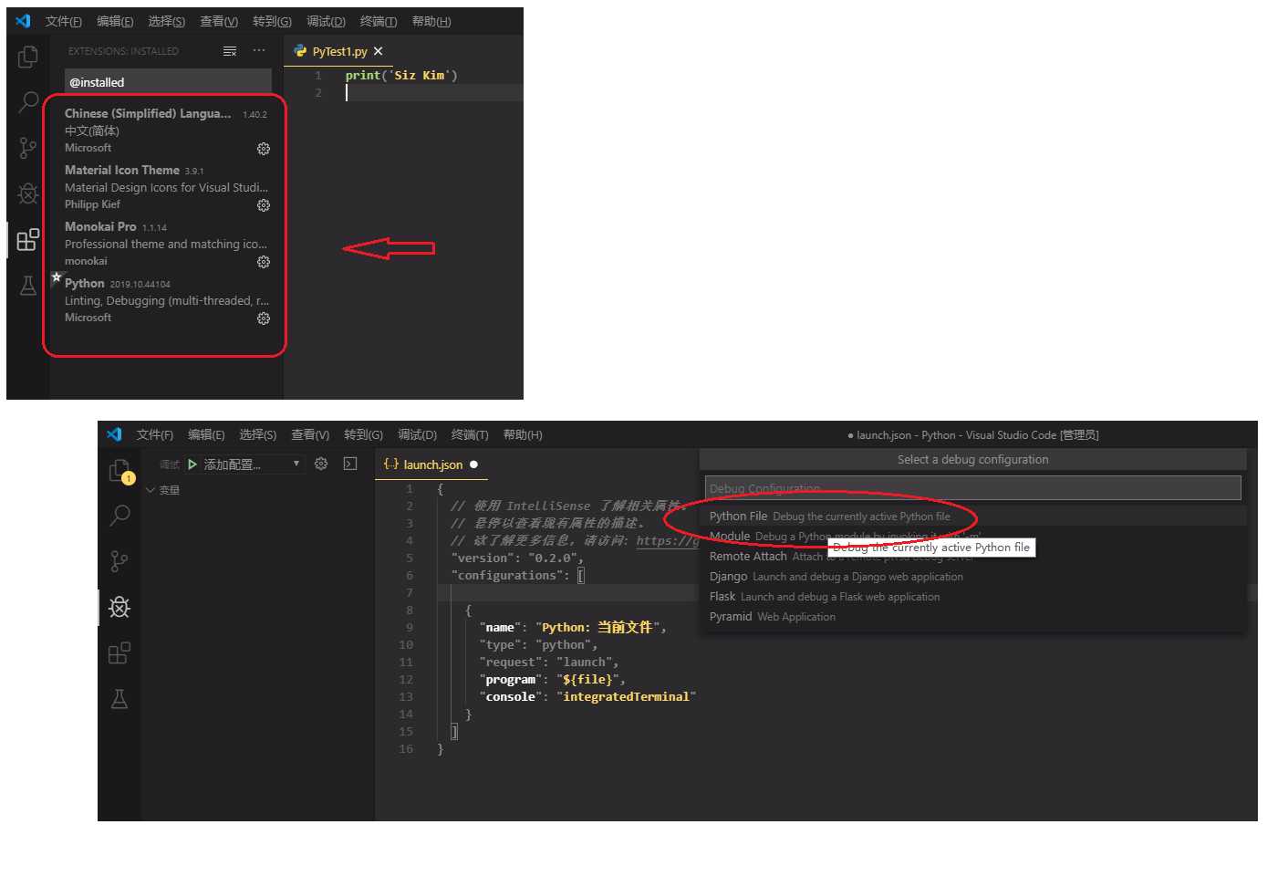
Task: Select the launch.json editor tab
Action: click(x=431, y=464)
